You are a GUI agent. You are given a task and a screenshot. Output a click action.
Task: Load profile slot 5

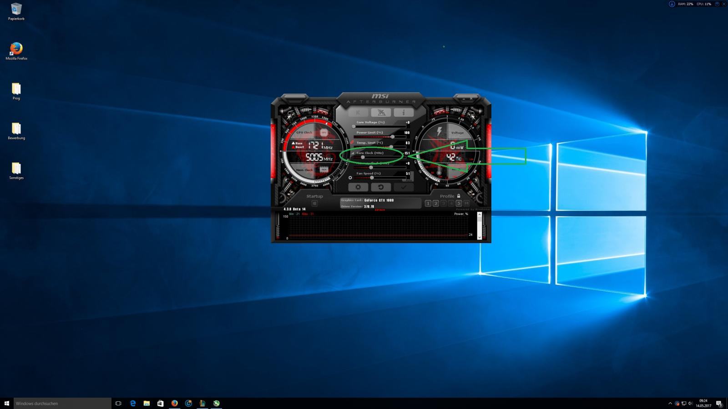(x=459, y=203)
